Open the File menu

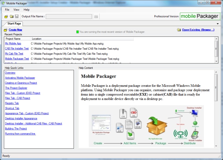pos(7,10)
